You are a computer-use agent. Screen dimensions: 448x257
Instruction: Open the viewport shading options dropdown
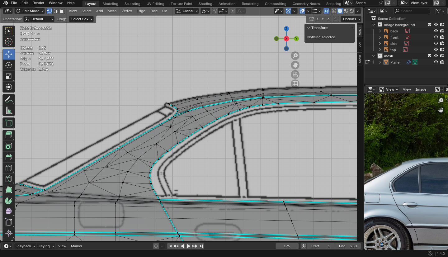tap(358, 11)
